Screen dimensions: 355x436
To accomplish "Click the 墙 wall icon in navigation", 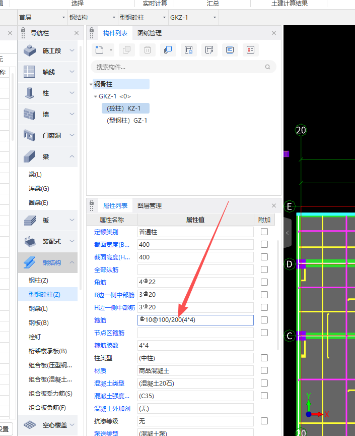I will click(x=30, y=115).
